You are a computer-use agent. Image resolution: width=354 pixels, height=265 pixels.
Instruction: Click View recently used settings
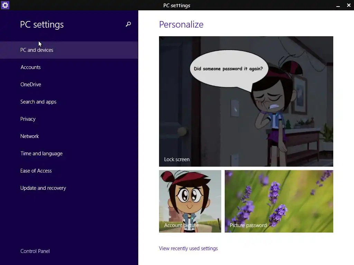click(x=188, y=248)
